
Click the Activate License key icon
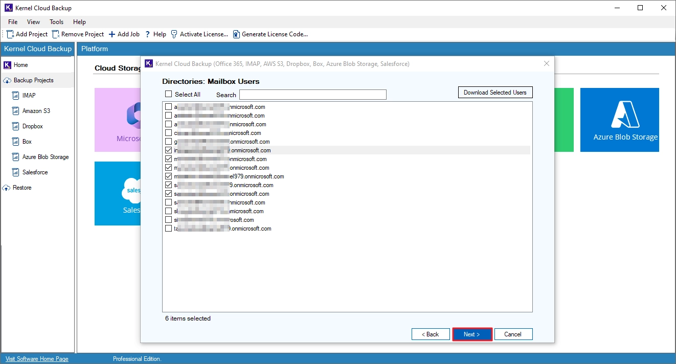click(174, 34)
